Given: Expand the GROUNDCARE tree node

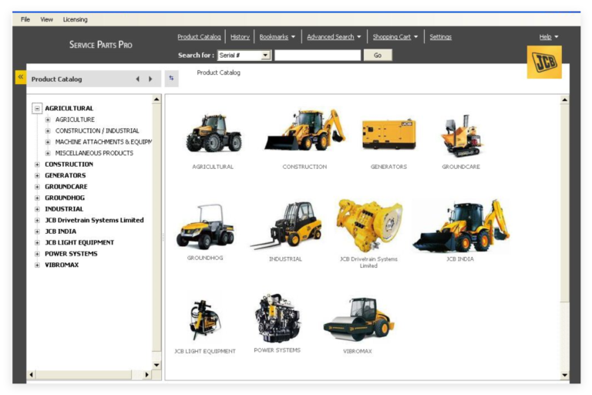Looking at the screenshot, I should [37, 187].
